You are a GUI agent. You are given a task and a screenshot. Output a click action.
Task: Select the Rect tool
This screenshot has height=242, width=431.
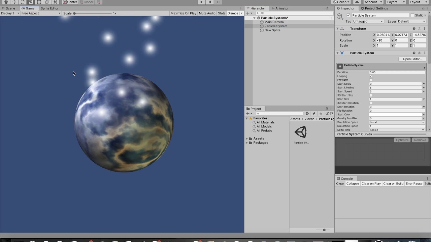coord(39,2)
